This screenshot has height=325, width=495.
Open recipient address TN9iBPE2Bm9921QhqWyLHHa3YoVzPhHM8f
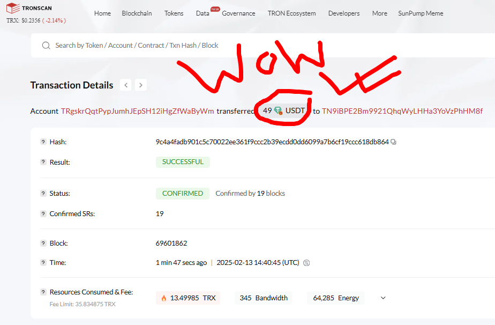coord(402,112)
